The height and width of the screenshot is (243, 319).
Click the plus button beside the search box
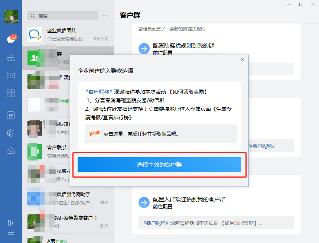(105, 16)
